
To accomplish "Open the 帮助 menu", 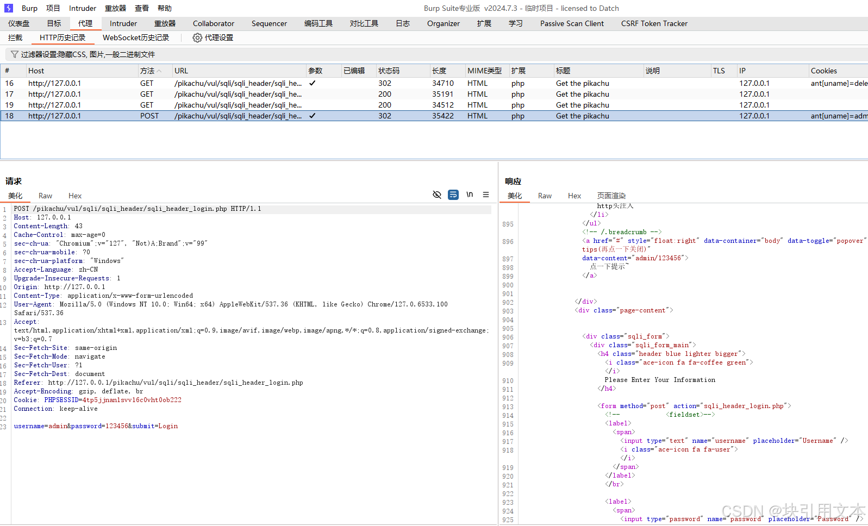I will click(165, 8).
